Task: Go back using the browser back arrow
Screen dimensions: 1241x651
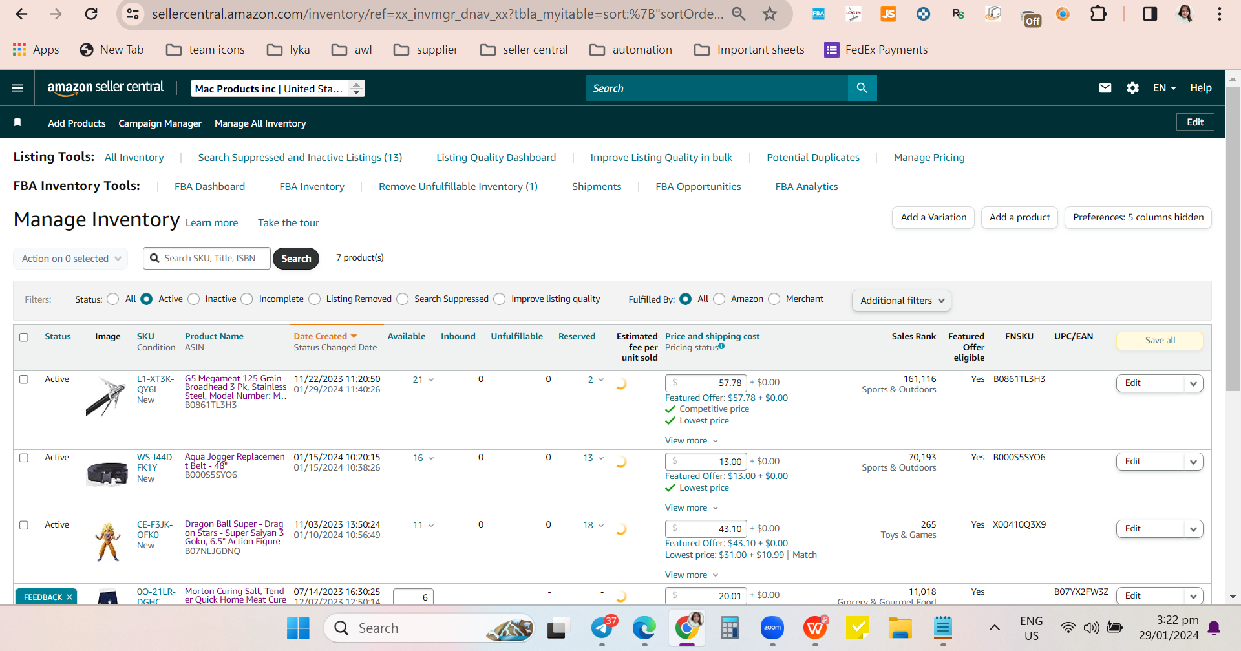Action: (21, 14)
